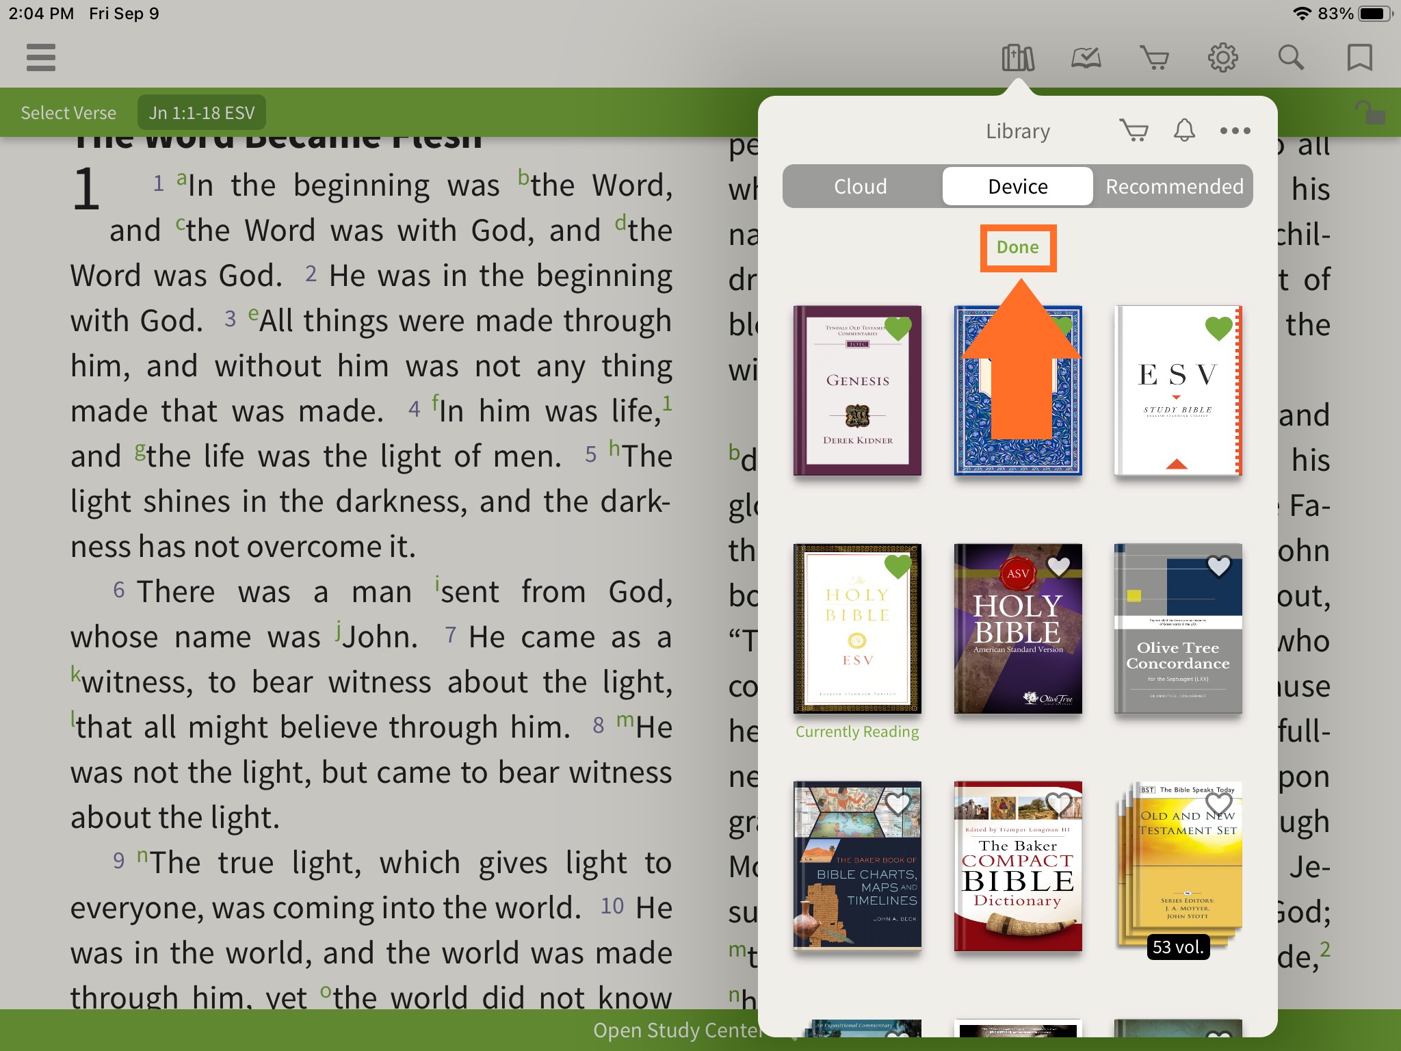The height and width of the screenshot is (1051, 1401).
Task: Tap the search magnifier icon
Action: tap(1291, 57)
